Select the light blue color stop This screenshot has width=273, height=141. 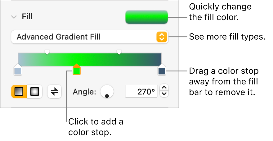(x=18, y=71)
